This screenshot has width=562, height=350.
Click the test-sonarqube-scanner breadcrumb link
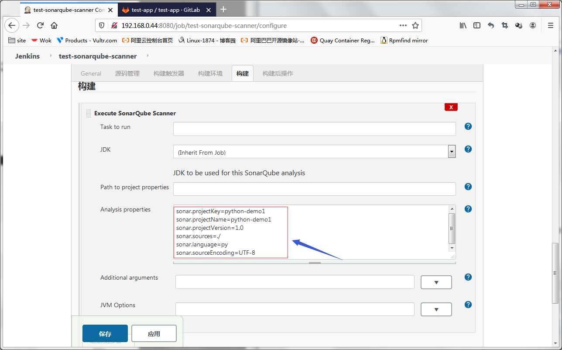(98, 56)
